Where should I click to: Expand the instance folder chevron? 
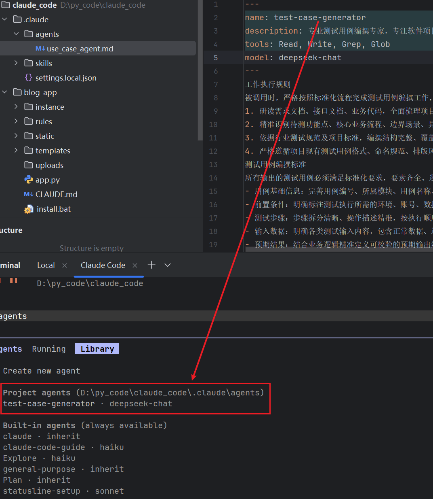click(16, 107)
